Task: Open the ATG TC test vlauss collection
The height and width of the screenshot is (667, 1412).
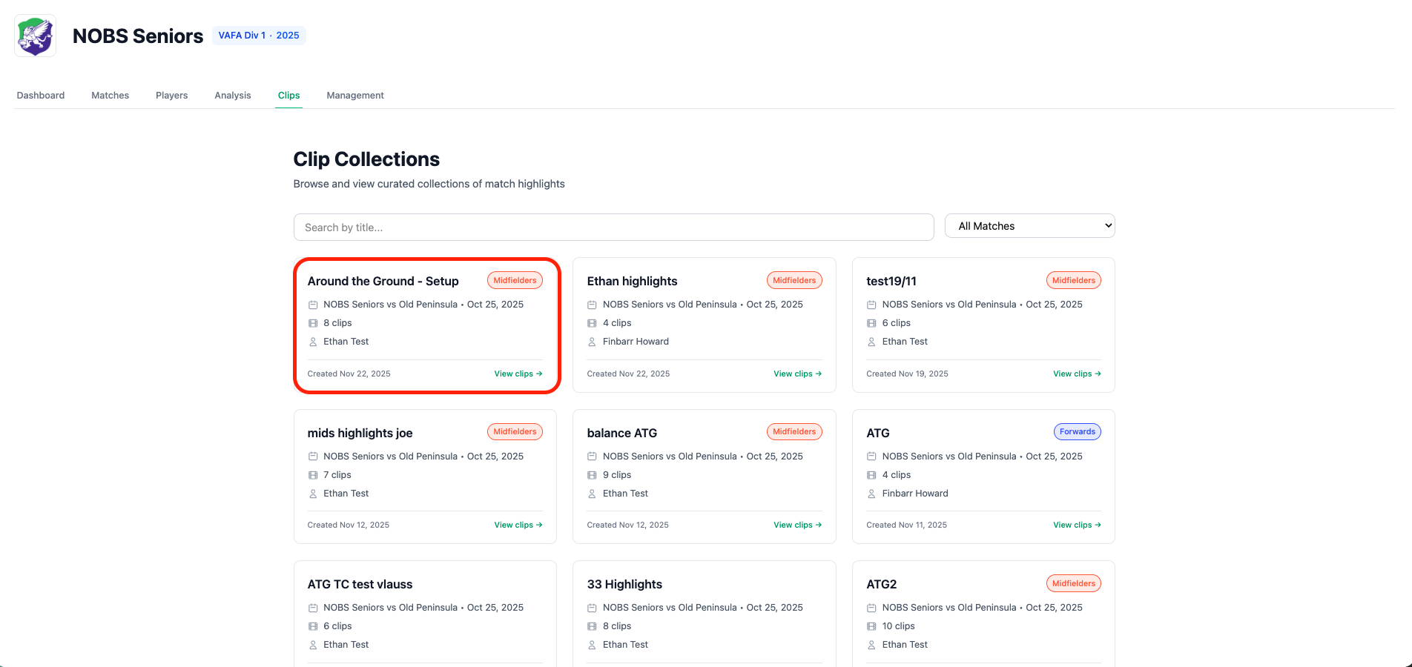Action: pos(360,585)
